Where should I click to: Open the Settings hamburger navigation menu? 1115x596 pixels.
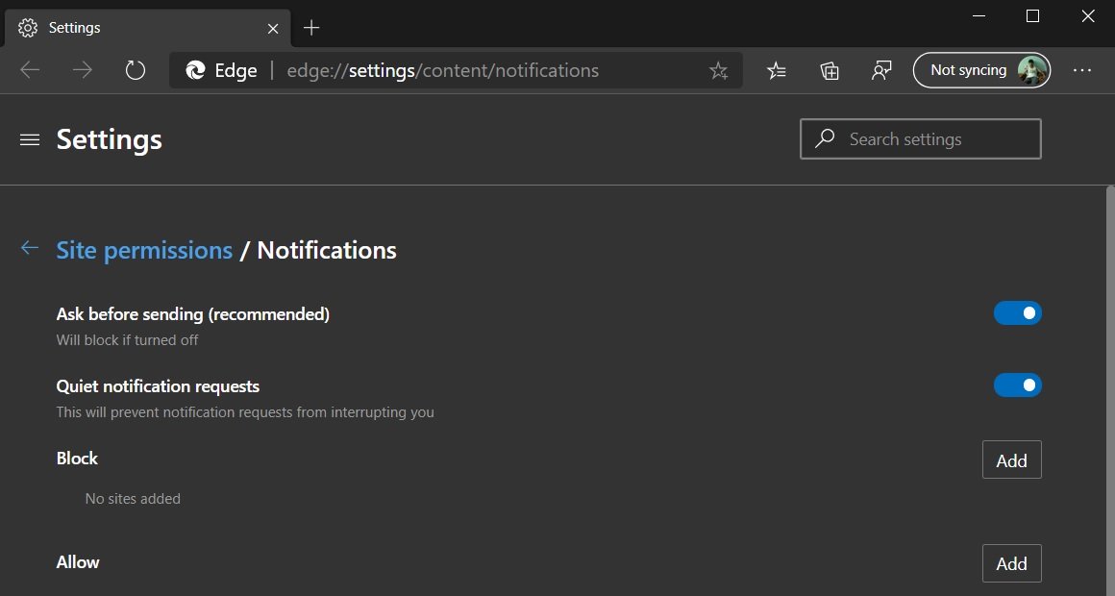30,140
